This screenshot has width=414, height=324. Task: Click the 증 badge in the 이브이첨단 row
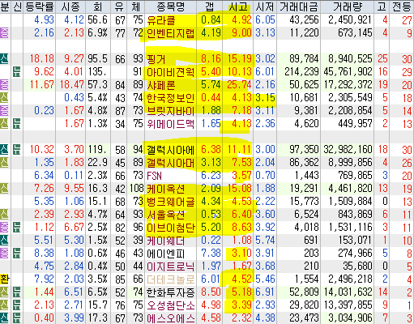point(4,228)
